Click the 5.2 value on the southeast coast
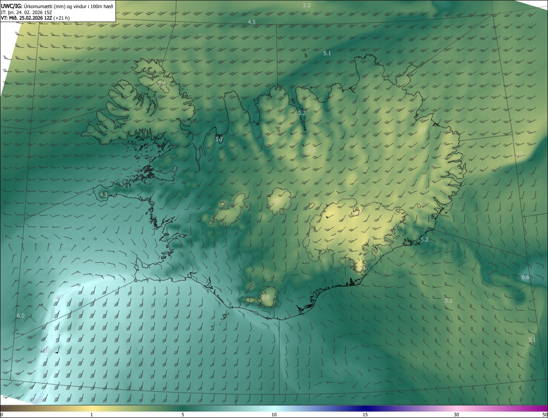Screen dimensions: 548x418 424,239
